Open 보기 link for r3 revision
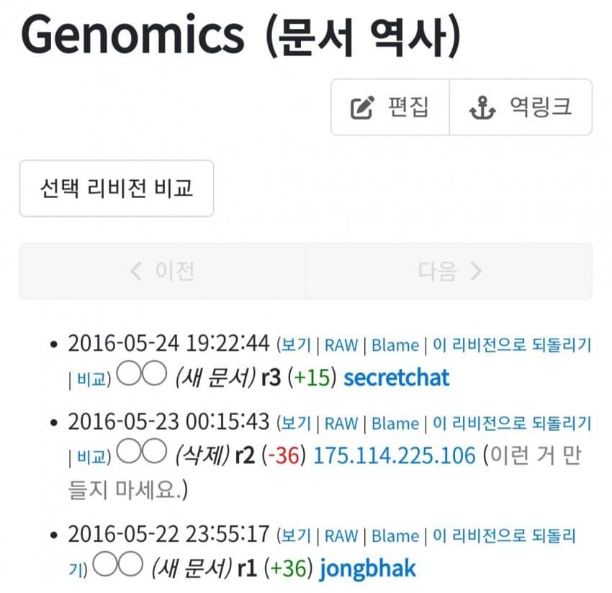This screenshot has height=593, width=612. 296,345
